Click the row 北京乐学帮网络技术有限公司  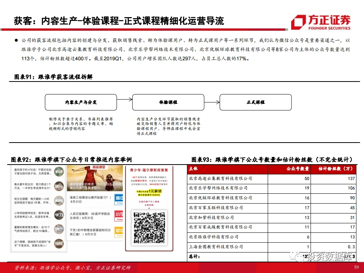pyautogui.click(x=272, y=188)
